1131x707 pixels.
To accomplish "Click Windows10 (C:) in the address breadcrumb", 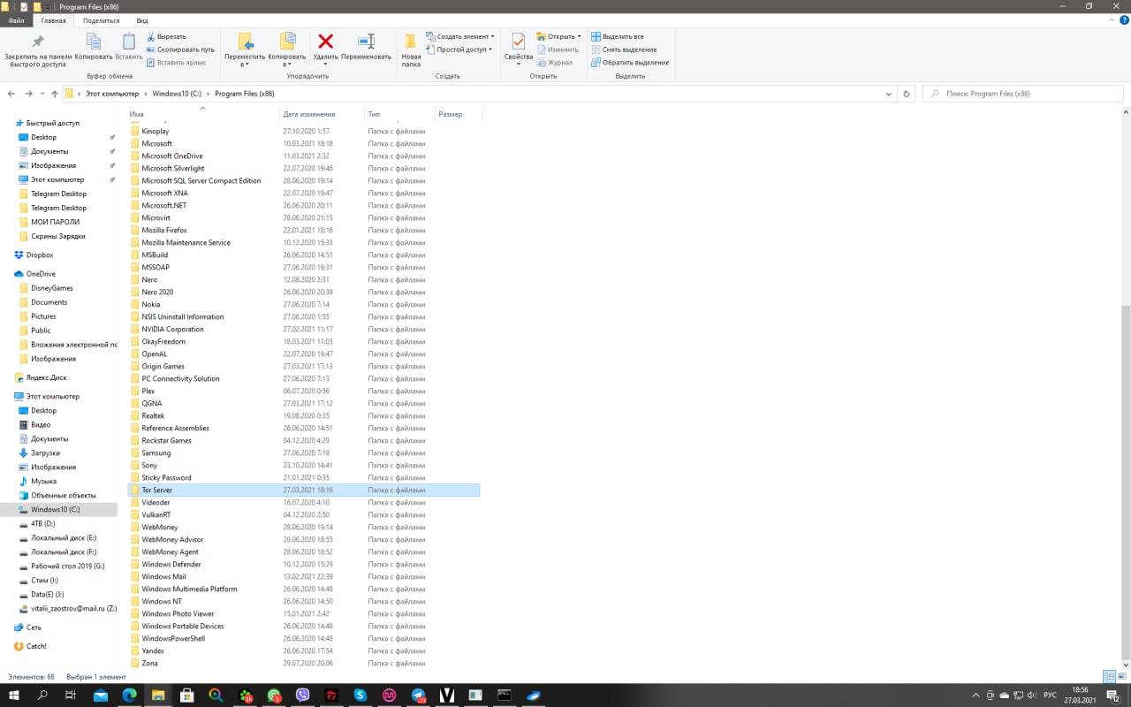I will point(177,94).
